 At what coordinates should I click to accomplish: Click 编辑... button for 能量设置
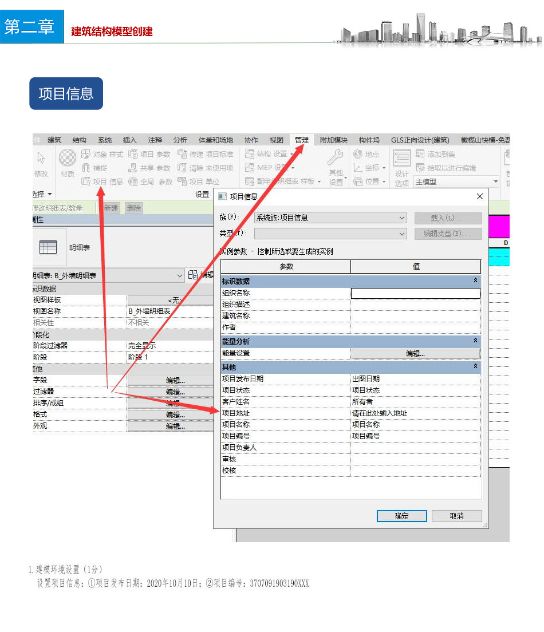[415, 354]
